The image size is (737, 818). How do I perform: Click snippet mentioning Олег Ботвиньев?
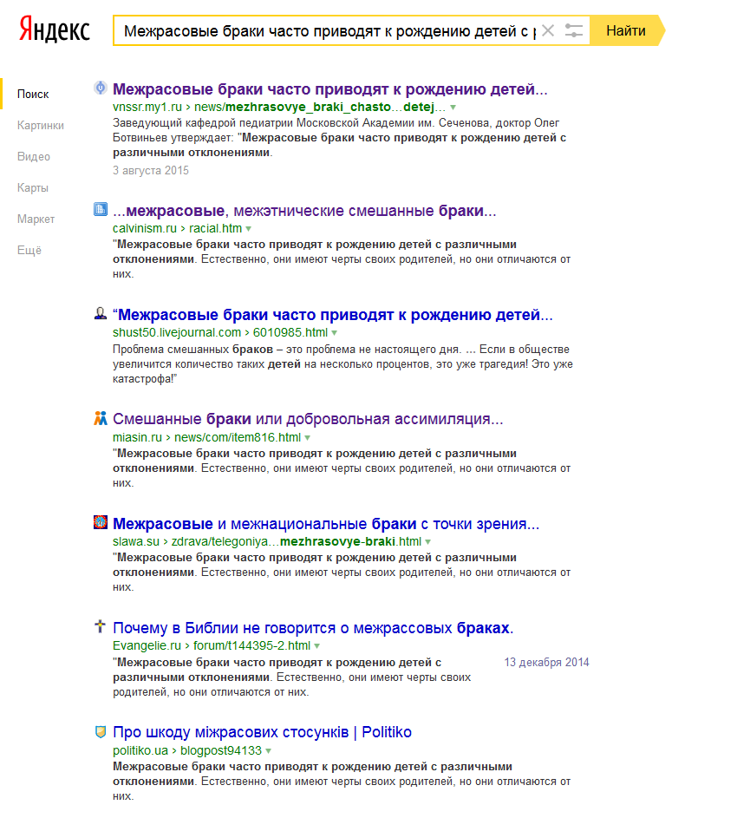[340, 138]
